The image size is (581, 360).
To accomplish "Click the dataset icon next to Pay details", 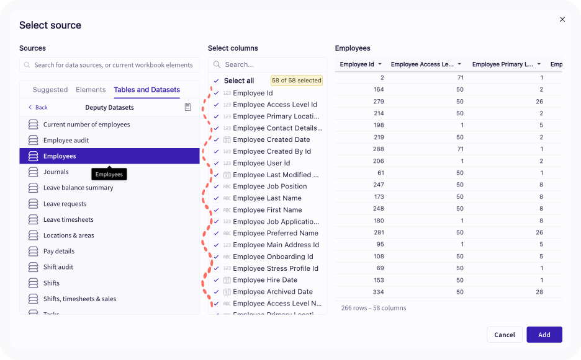I will pyautogui.click(x=34, y=251).
